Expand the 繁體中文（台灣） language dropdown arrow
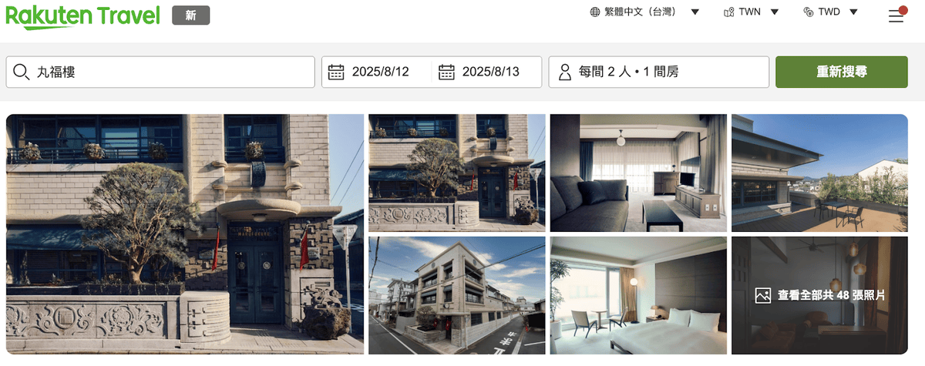 (695, 12)
